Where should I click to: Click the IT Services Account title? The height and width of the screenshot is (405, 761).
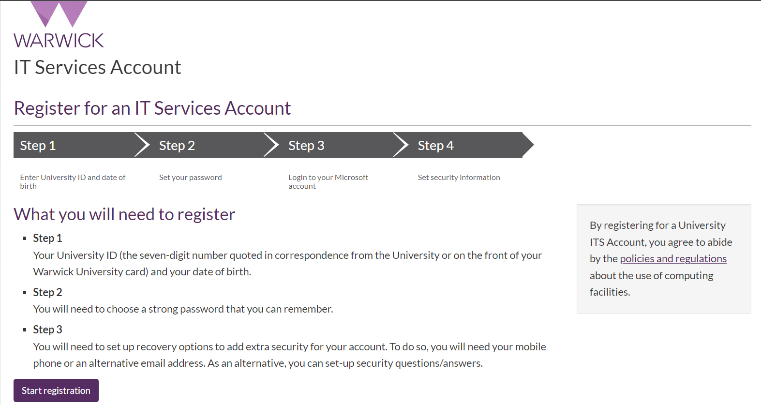(x=97, y=67)
